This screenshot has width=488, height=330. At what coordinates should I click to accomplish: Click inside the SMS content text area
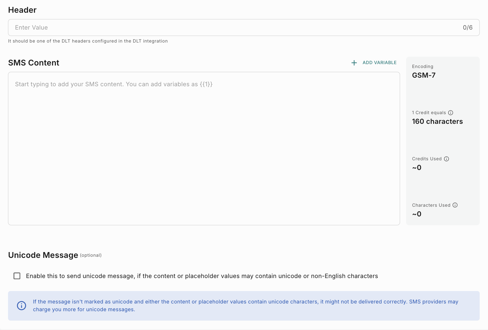click(204, 149)
